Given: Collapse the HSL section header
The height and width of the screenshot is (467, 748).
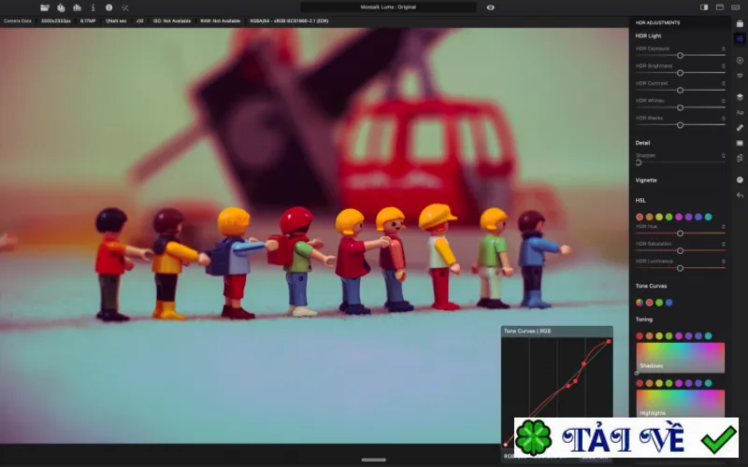Looking at the screenshot, I should [640, 201].
